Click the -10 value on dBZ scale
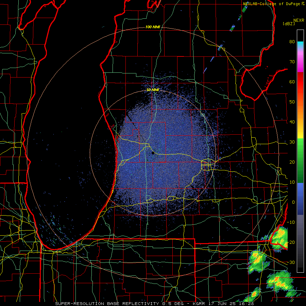The width and height of the screenshot is (306, 306). click(291, 222)
